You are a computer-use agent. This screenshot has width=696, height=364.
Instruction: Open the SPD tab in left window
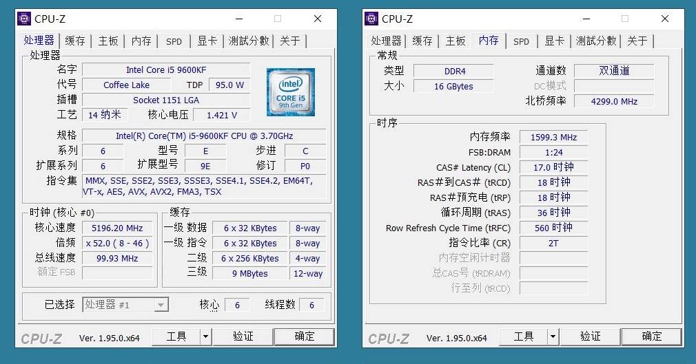tap(174, 41)
